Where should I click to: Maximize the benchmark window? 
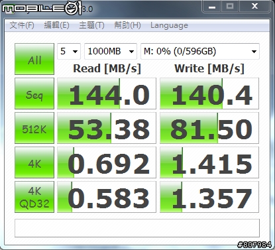(x=230, y=7)
